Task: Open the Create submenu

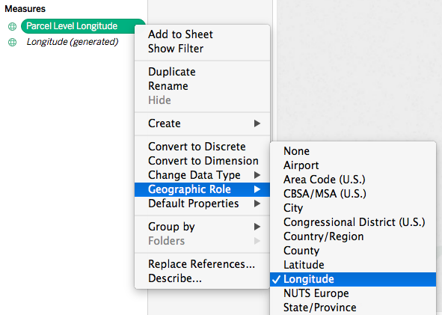Action: [x=202, y=123]
